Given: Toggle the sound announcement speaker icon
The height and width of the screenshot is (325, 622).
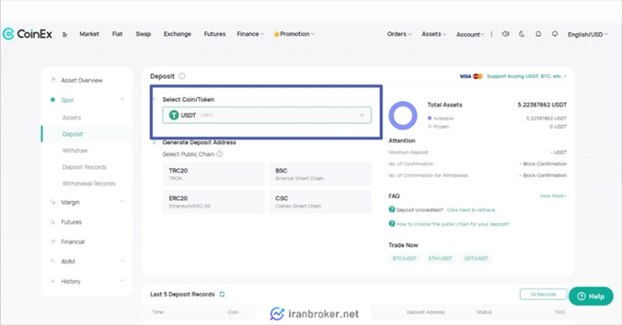Looking at the screenshot, I should pos(505,34).
